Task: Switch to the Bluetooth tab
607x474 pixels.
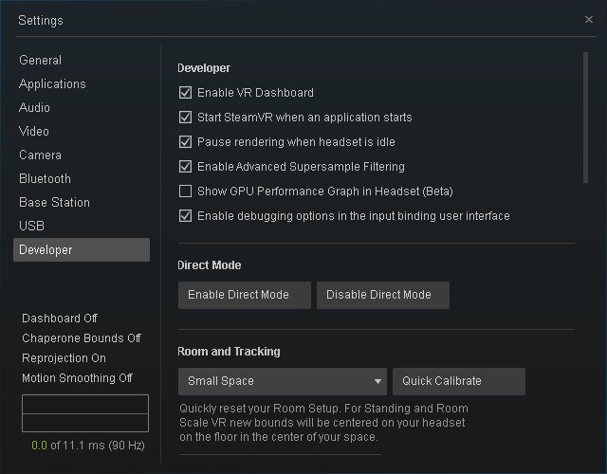Action: click(45, 178)
